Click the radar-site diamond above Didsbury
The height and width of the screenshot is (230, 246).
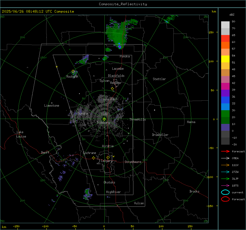[104, 119]
